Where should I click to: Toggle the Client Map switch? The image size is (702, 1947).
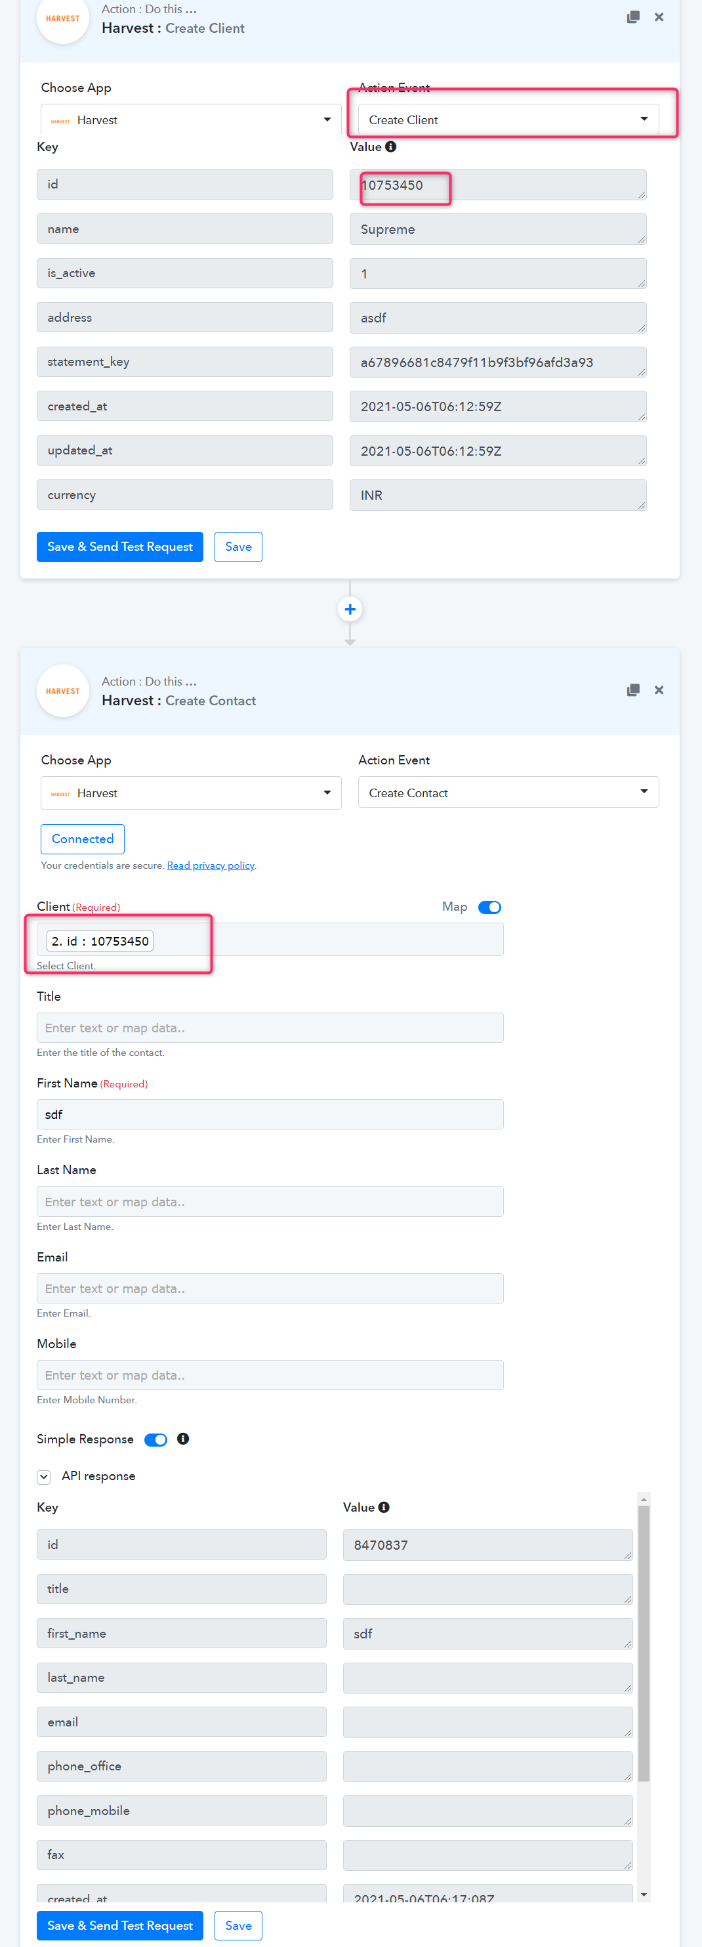pyautogui.click(x=490, y=907)
